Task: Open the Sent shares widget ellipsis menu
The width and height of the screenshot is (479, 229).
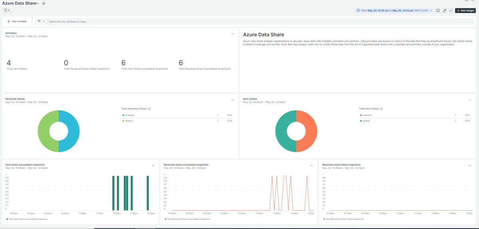Action: 470,100
